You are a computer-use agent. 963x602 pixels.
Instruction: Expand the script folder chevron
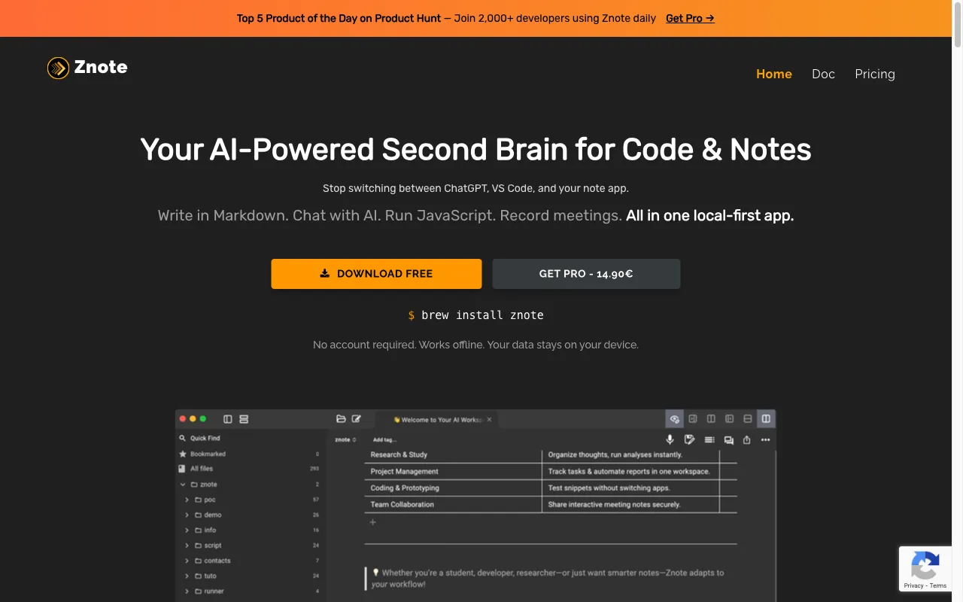tap(187, 546)
